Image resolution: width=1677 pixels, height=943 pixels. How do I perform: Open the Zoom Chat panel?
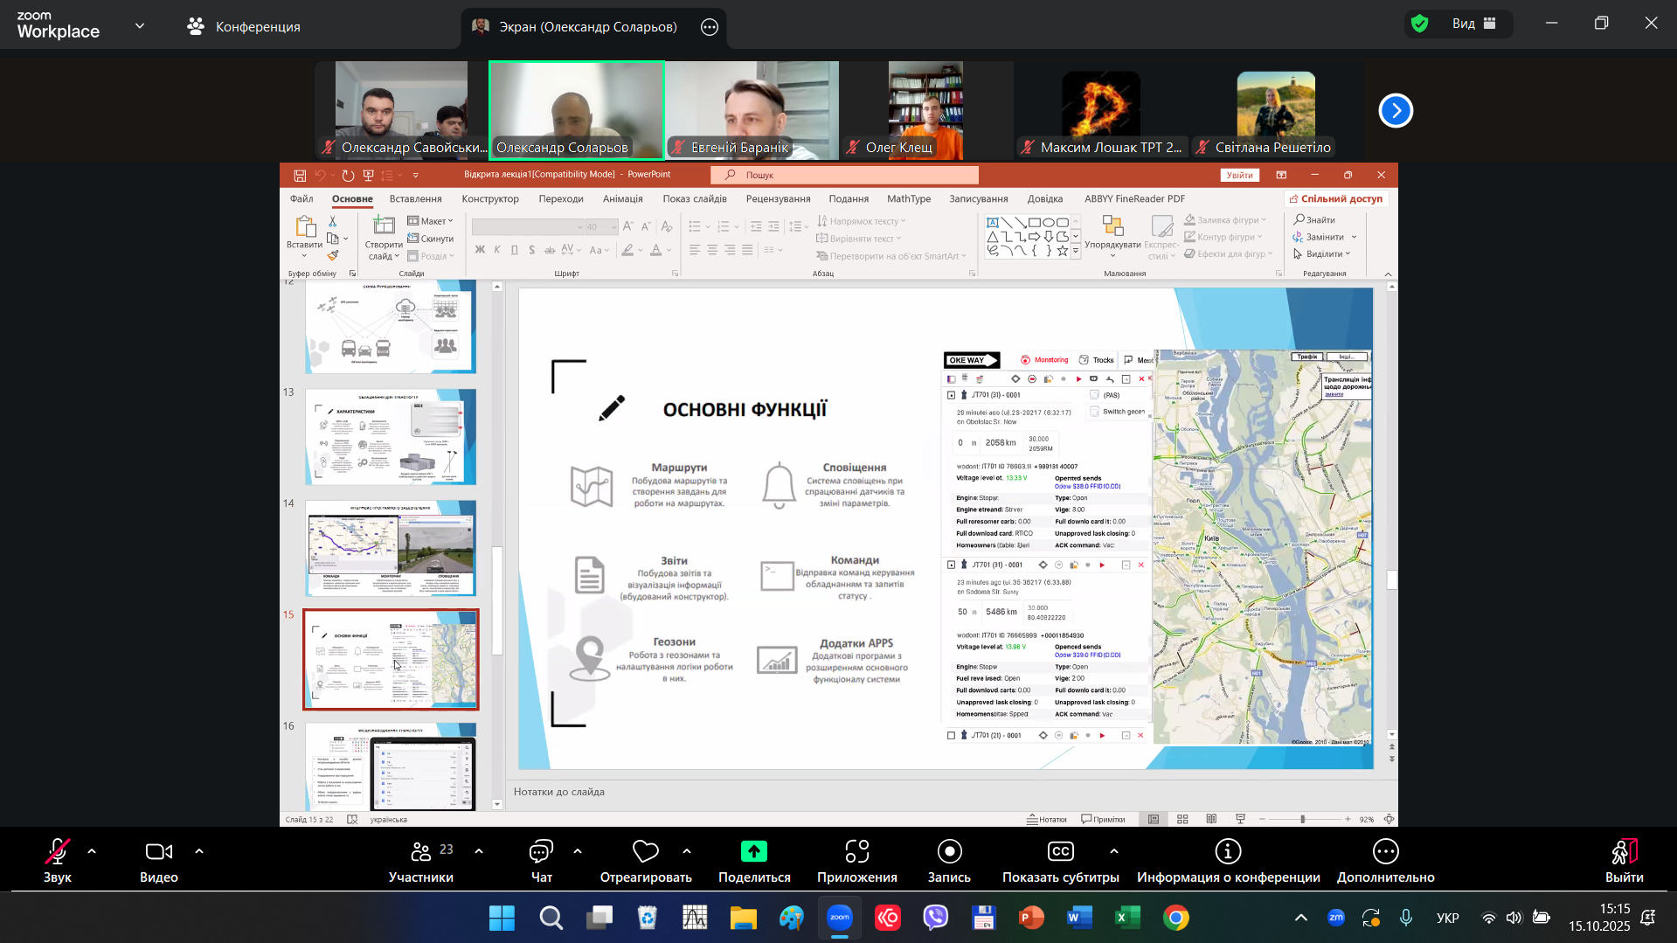click(x=541, y=852)
